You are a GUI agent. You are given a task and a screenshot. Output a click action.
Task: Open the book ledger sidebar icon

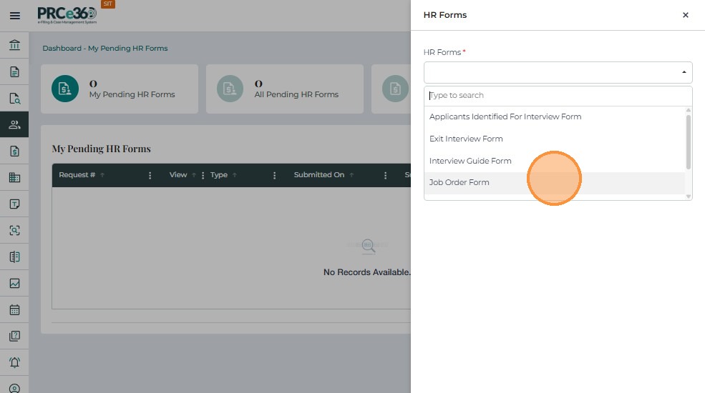(14, 257)
